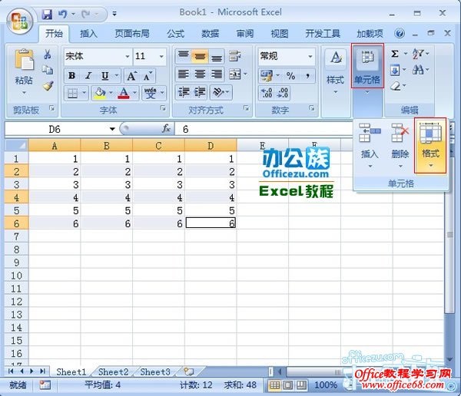Expand the borders dropdown arrow
Viewport: 461px width, 396px height.
(84, 93)
